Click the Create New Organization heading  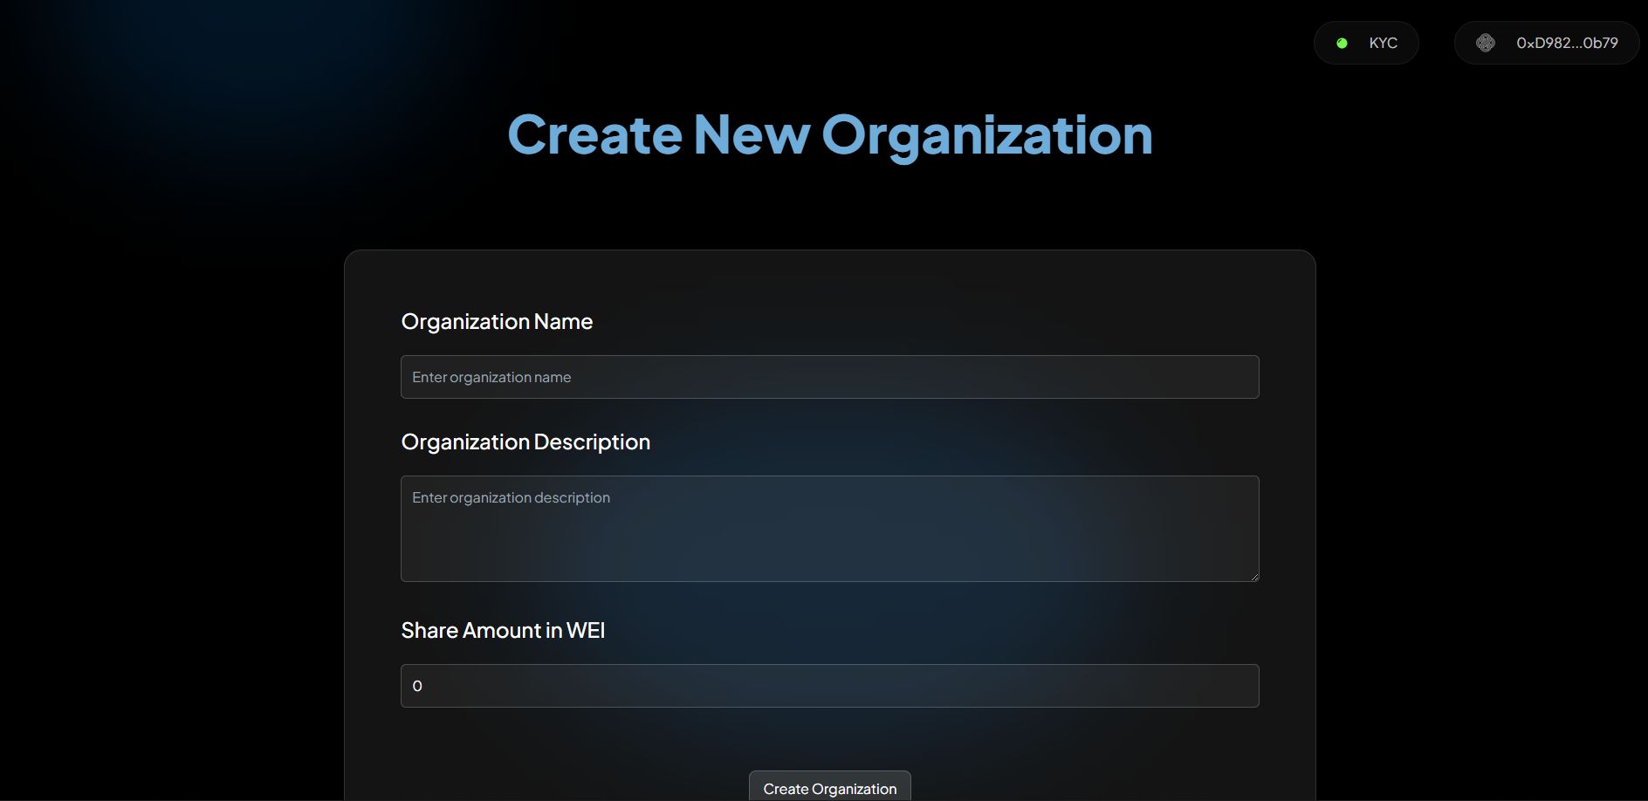830,135
